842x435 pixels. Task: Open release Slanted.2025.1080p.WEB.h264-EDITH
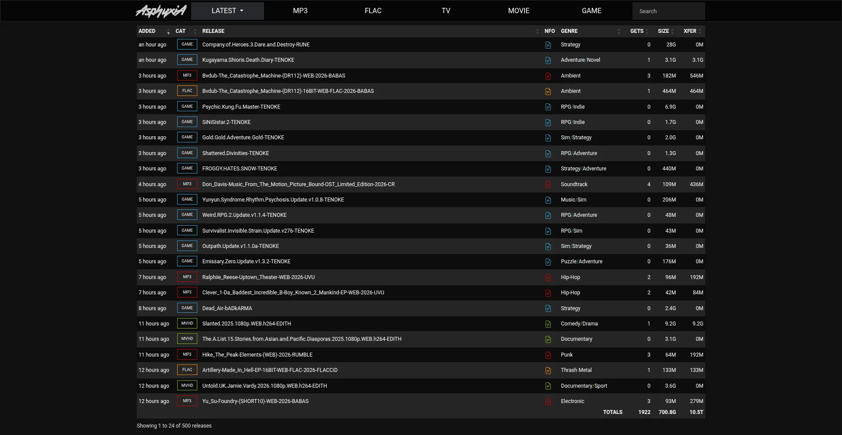246,324
